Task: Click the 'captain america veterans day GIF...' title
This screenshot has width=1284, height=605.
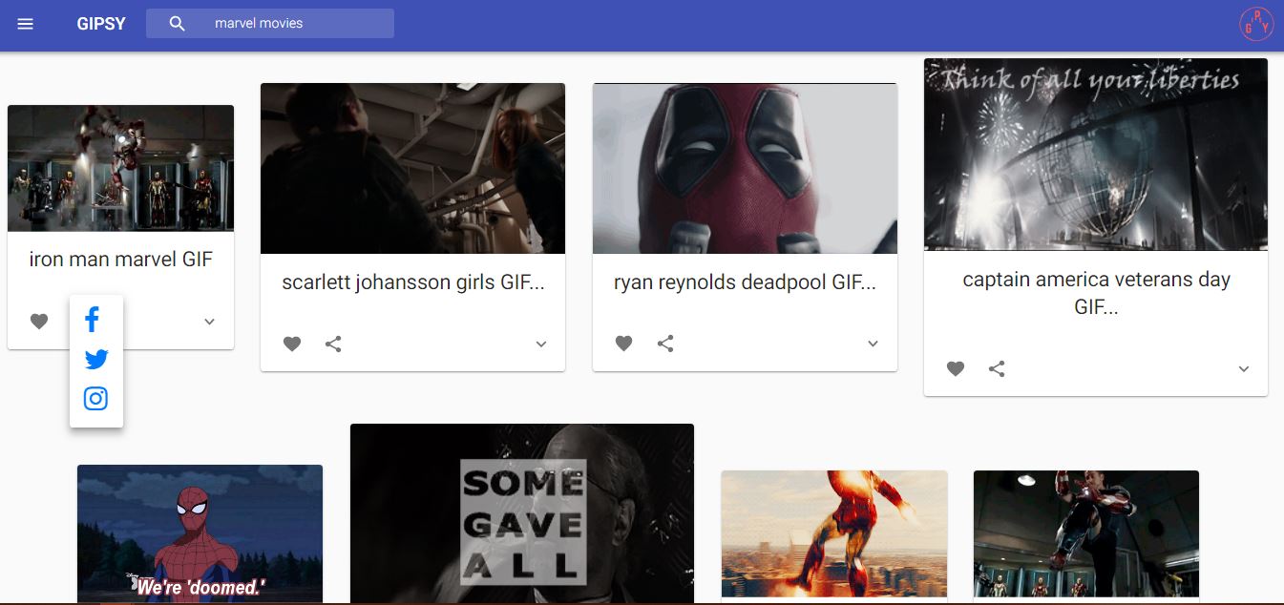Action: (x=1096, y=293)
